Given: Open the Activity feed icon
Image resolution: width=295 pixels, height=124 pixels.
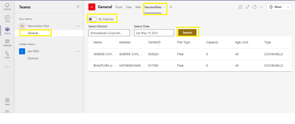Looking at the screenshot, I should (7, 7).
